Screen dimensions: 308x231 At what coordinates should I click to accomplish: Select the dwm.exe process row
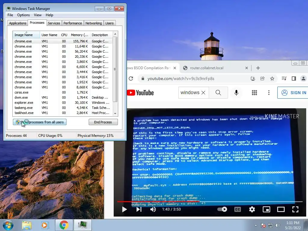(63, 97)
